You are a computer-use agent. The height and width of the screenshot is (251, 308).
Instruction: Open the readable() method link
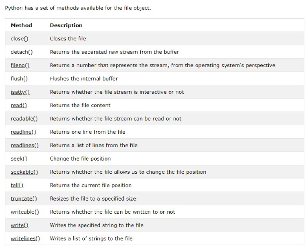(24, 118)
